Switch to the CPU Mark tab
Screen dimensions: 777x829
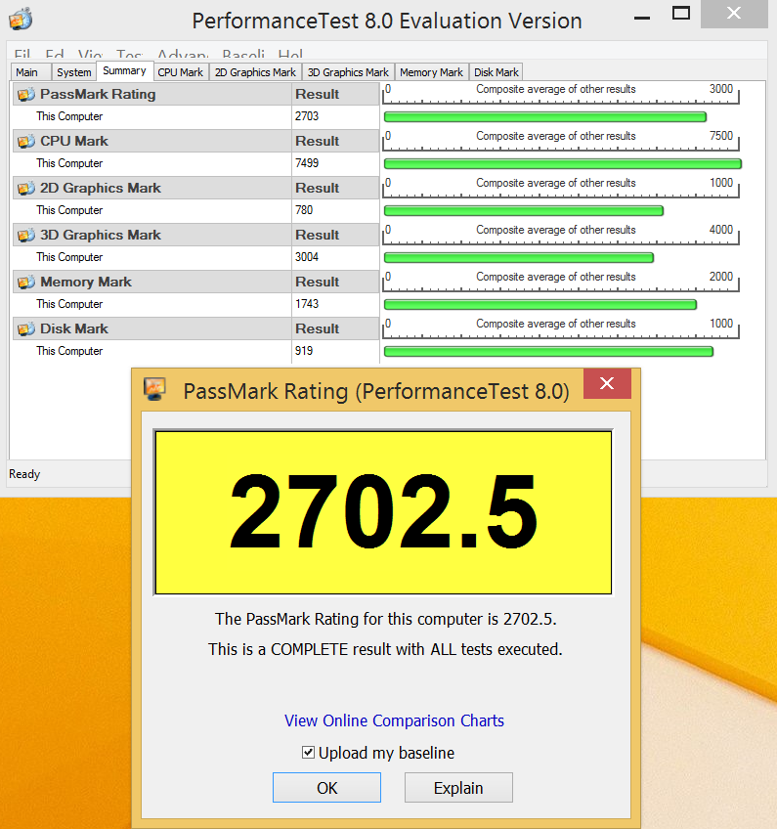click(x=180, y=72)
